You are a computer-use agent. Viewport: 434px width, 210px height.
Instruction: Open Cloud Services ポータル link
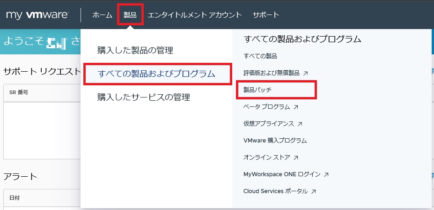(276, 191)
